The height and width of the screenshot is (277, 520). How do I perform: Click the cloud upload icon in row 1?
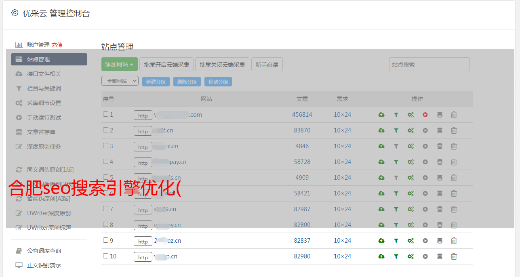point(381,115)
